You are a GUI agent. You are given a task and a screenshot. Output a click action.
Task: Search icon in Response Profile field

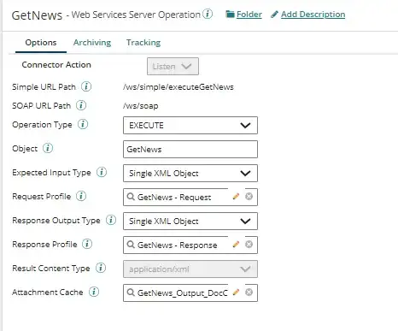coord(131,245)
